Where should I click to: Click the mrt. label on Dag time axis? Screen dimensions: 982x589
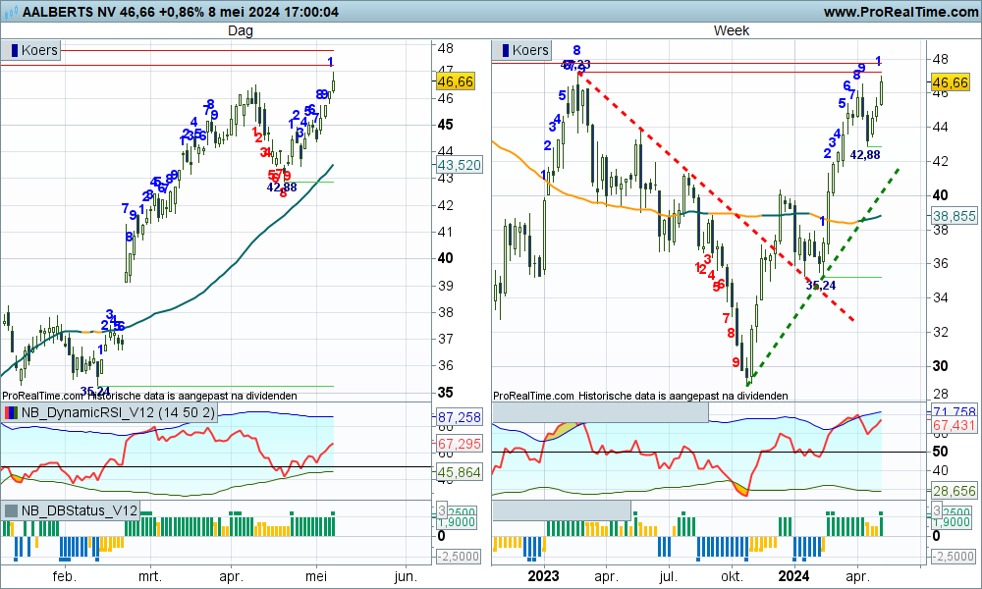click(149, 576)
